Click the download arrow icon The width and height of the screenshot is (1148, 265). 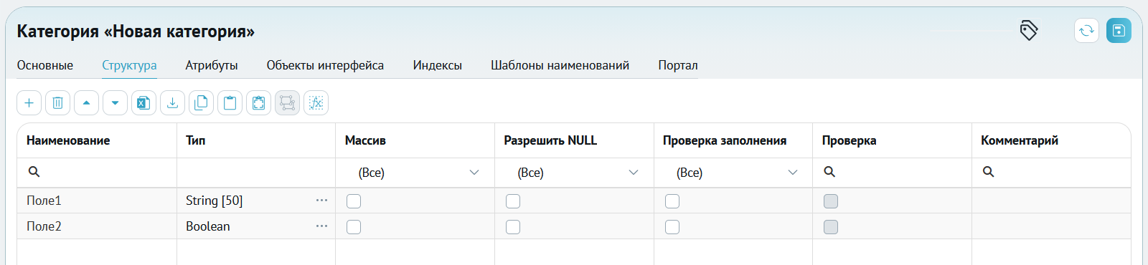172,103
